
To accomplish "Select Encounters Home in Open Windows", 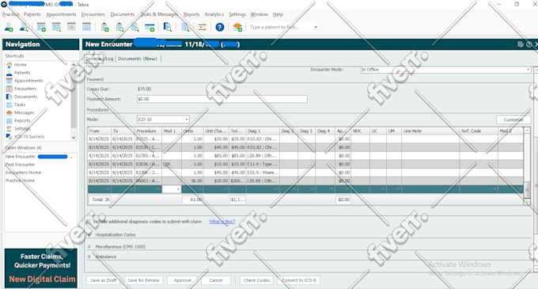I will click(23, 173).
